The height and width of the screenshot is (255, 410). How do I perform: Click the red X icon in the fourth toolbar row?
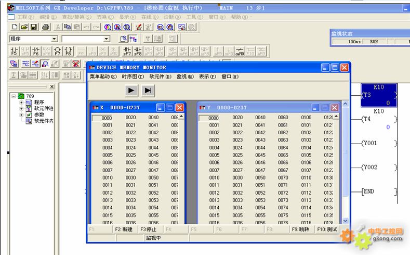pyautogui.click(x=76, y=63)
